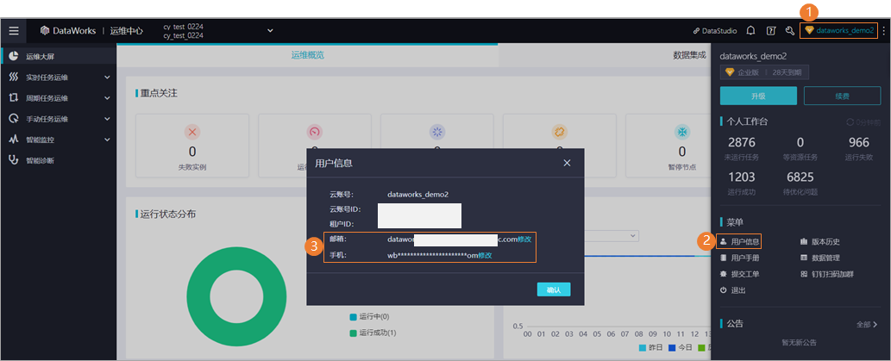Open 版本历史 menu entry
The height and width of the screenshot is (361, 891).
pos(820,242)
